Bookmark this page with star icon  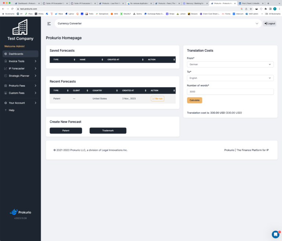(x=251, y=9)
